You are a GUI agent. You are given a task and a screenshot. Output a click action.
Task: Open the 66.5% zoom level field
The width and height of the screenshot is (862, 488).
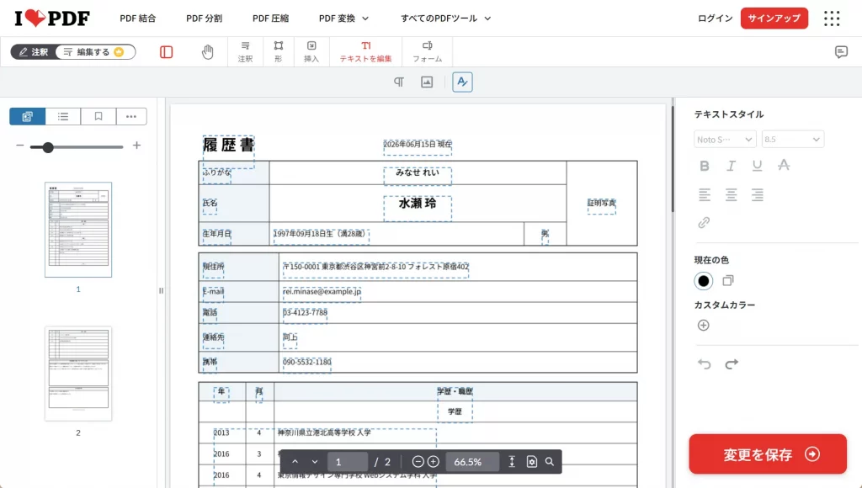471,462
